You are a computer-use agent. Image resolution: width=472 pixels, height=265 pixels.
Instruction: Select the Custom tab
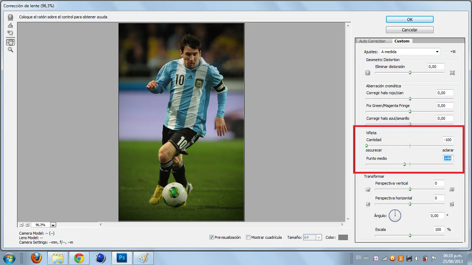(402, 41)
